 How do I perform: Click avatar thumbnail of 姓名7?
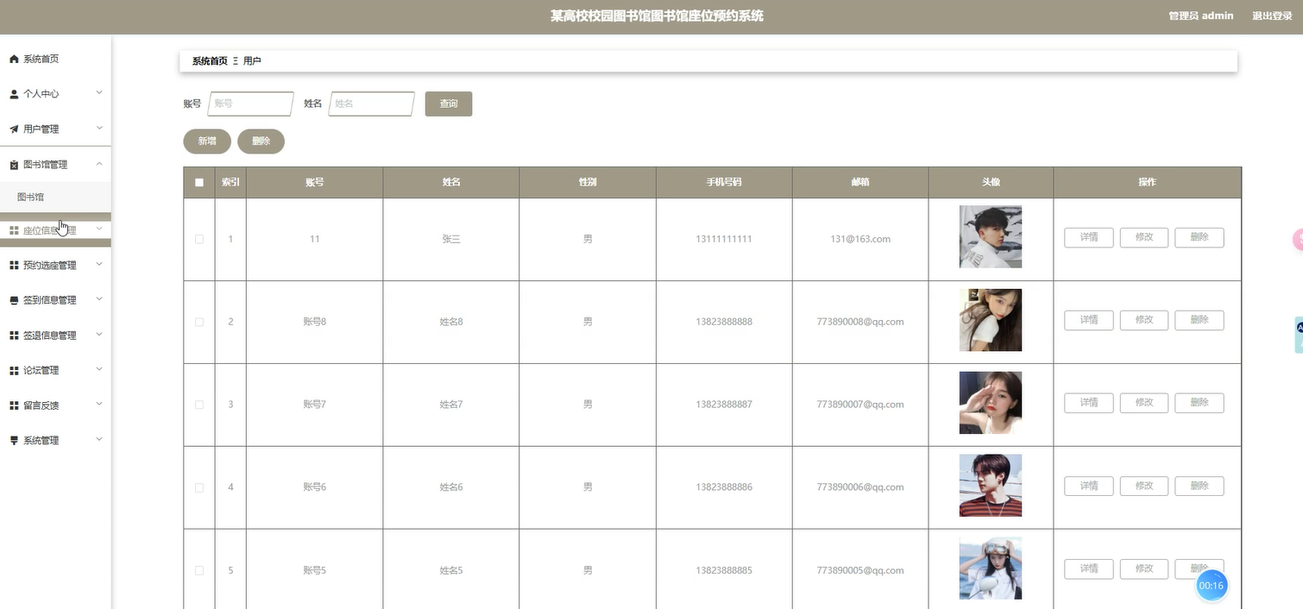point(991,403)
